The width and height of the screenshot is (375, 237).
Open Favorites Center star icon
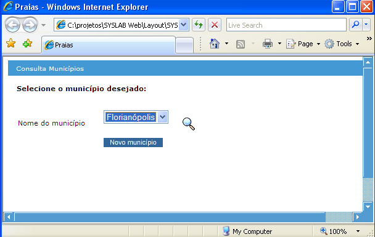point(10,44)
